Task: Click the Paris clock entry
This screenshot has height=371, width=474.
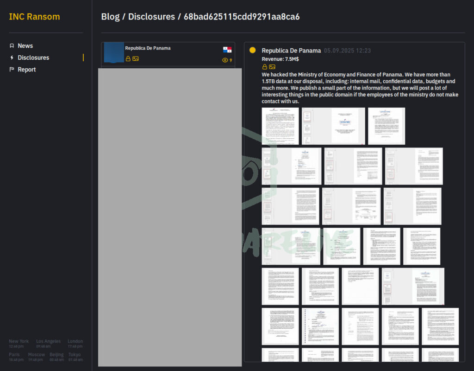Action: (16, 357)
